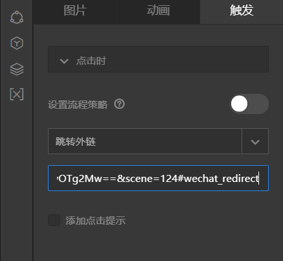This screenshot has height=261, width=283.
Task: Switch to the 动画 tab
Action: pos(158,10)
